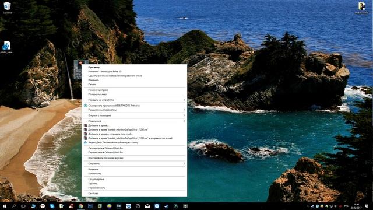The width and height of the screenshot is (373, 210).
Task: Choose 'Добавить в архив и отправить по e-mail...'
Action: 110,134
